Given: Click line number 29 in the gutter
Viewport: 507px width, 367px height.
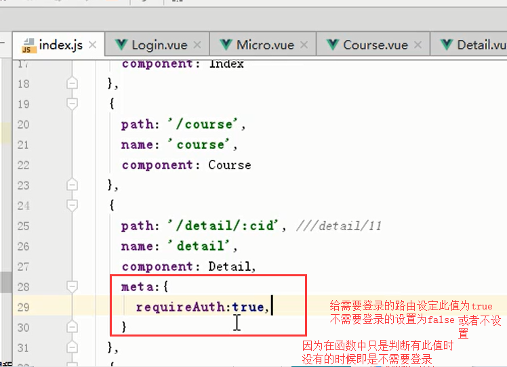Looking at the screenshot, I should [x=23, y=307].
